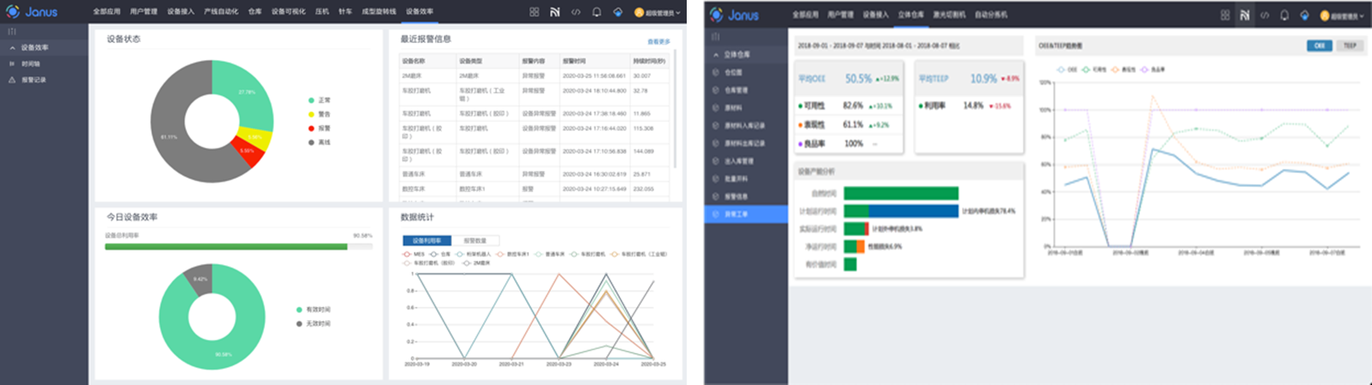The height and width of the screenshot is (385, 1372).
Task: Click the 查看更多 link in the alarm panel
Action: click(658, 42)
